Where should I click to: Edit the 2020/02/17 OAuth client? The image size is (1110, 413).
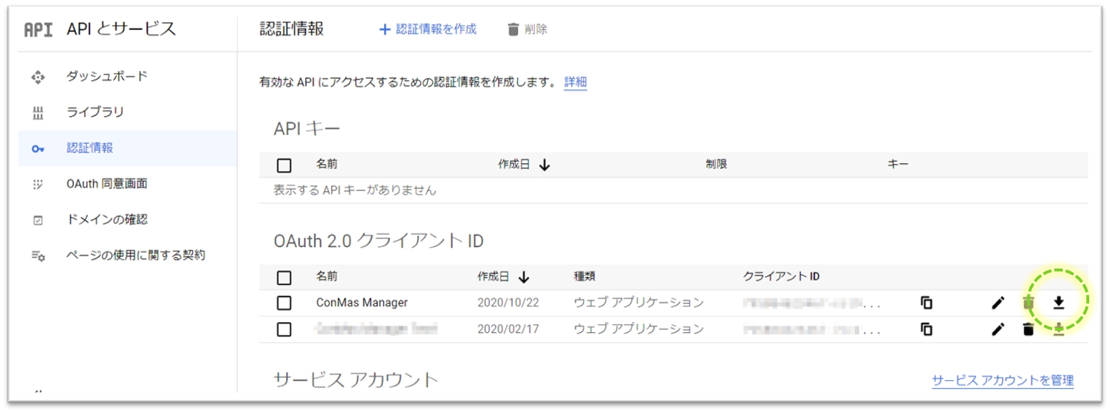[997, 329]
